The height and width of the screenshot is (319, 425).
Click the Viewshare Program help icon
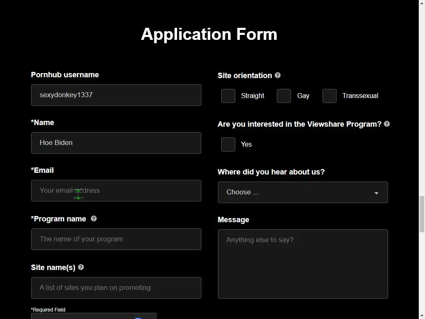pyautogui.click(x=387, y=124)
